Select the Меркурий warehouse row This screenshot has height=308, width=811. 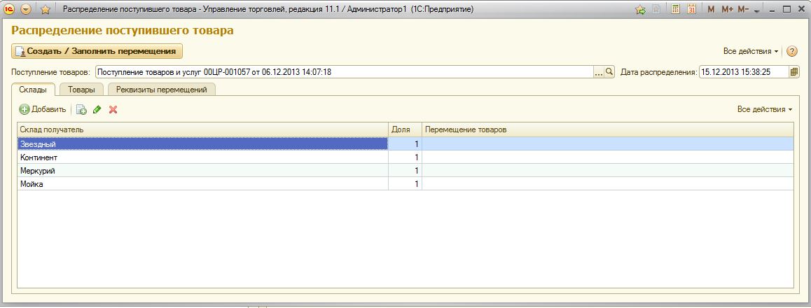203,171
